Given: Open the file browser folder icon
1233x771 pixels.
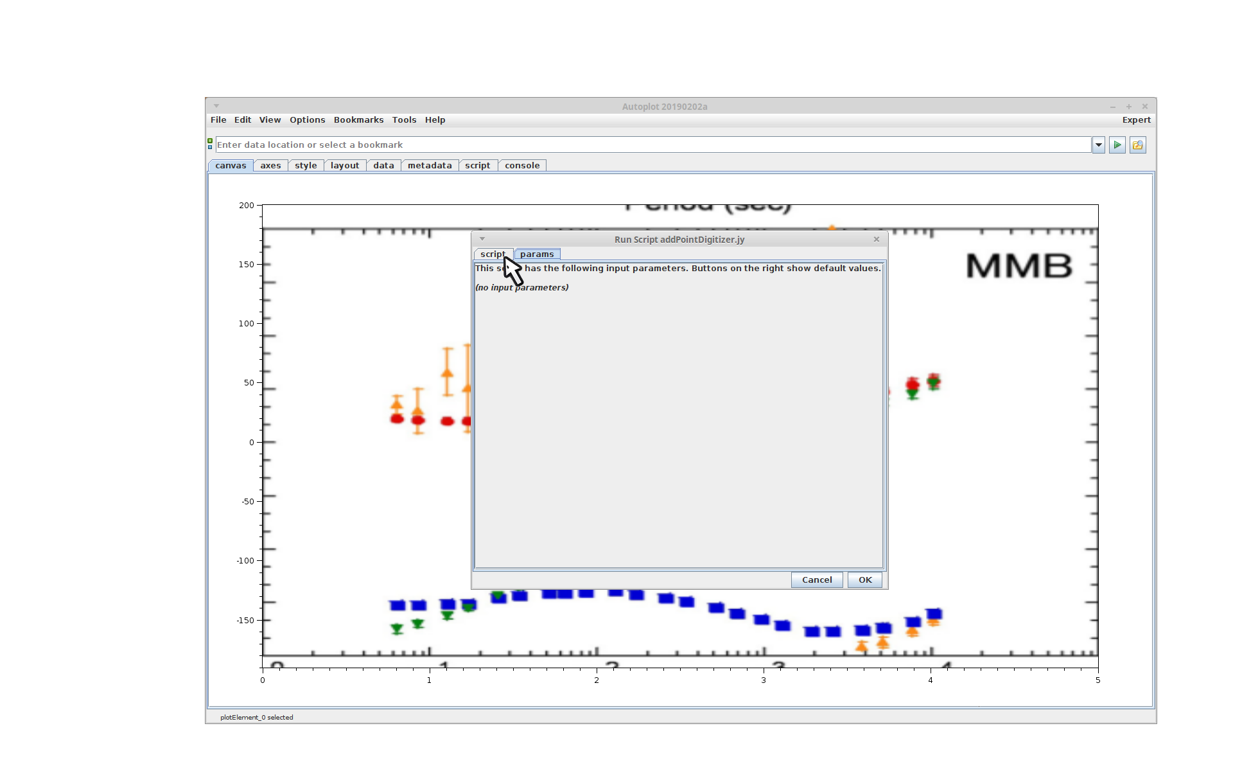Looking at the screenshot, I should 1138,145.
